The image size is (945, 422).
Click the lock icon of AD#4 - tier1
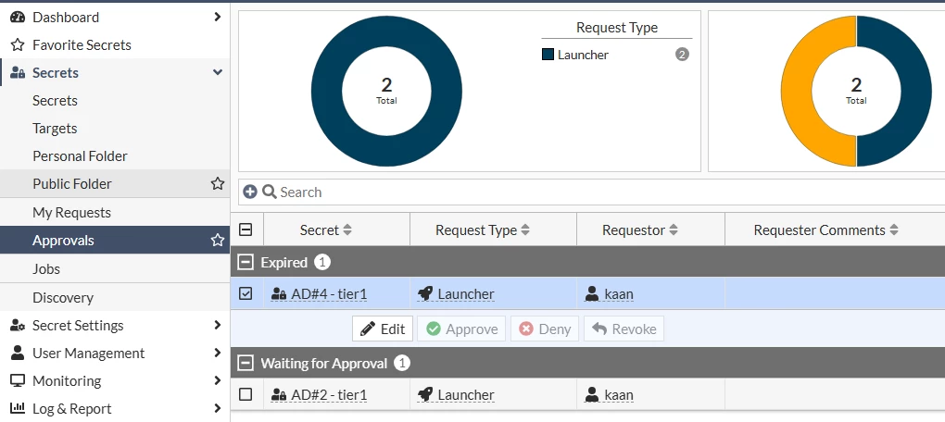tap(279, 294)
